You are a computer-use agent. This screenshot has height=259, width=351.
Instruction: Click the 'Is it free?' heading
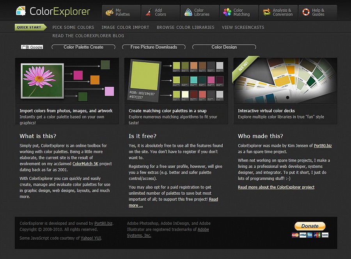pyautogui.click(x=142, y=136)
